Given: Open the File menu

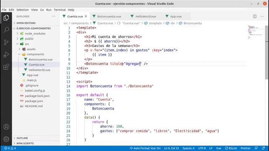Looking at the screenshot, I should 4,10.
